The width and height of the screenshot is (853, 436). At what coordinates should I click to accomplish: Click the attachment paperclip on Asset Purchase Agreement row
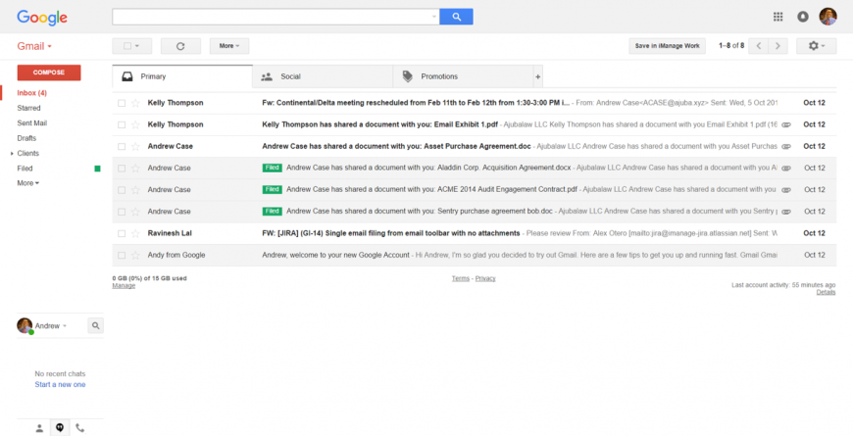click(786, 146)
